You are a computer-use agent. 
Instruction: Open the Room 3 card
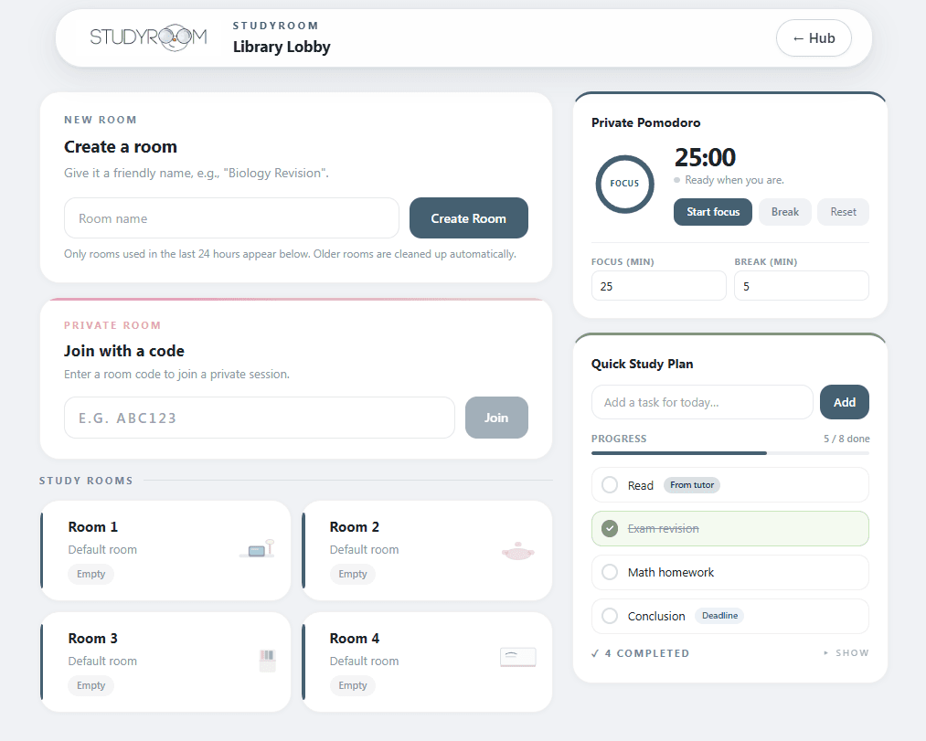tap(165, 662)
